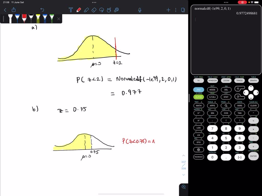Activate the Eraser tool
This screenshot has width=262, height=196.
click(x=94, y=10)
